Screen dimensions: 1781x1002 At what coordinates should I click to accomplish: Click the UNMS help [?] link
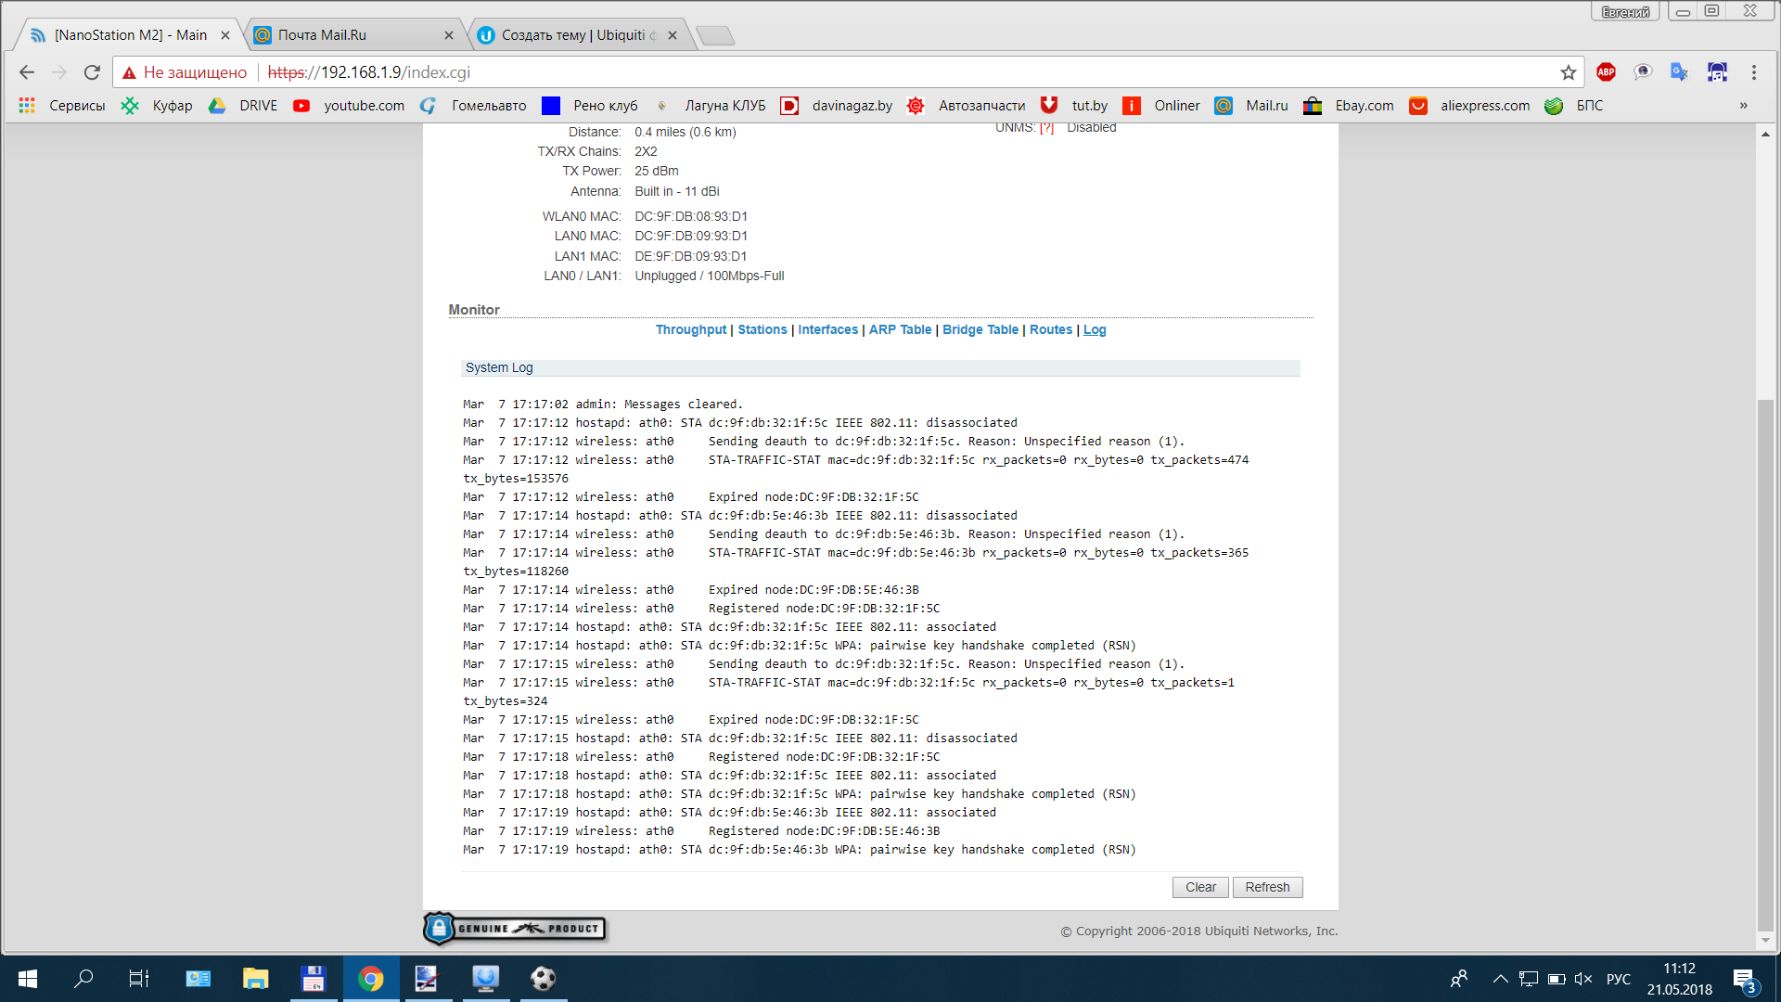point(1046,128)
